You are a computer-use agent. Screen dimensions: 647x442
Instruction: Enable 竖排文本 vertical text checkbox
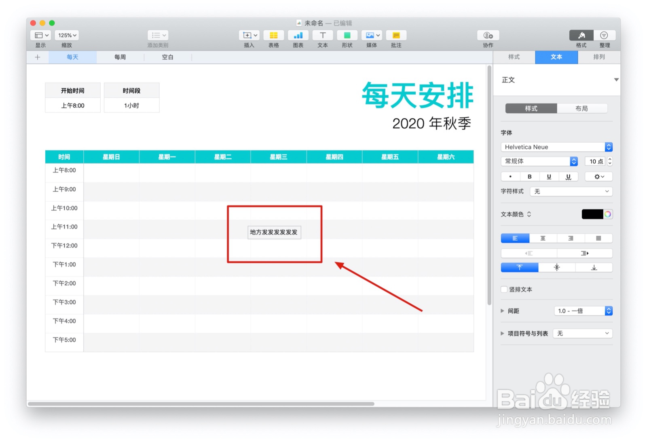(x=504, y=290)
